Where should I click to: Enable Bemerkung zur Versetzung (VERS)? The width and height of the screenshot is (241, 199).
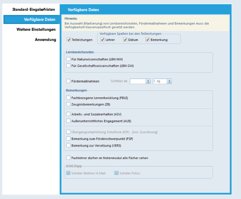point(68,145)
